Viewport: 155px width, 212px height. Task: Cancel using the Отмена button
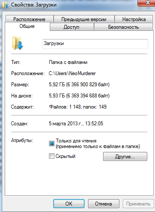[103, 204]
